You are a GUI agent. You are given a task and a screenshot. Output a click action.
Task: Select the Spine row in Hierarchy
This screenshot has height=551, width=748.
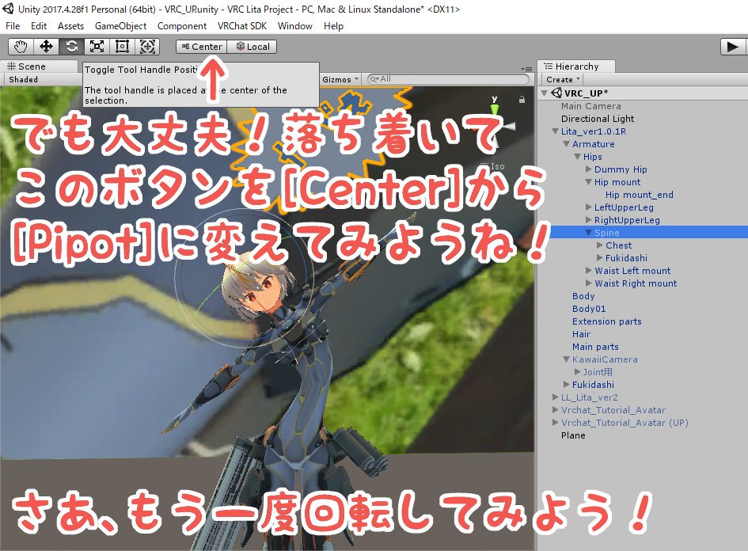643,232
